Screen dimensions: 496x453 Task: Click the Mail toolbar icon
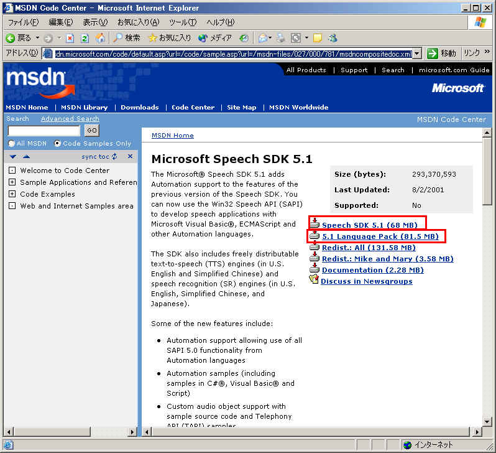coord(262,39)
